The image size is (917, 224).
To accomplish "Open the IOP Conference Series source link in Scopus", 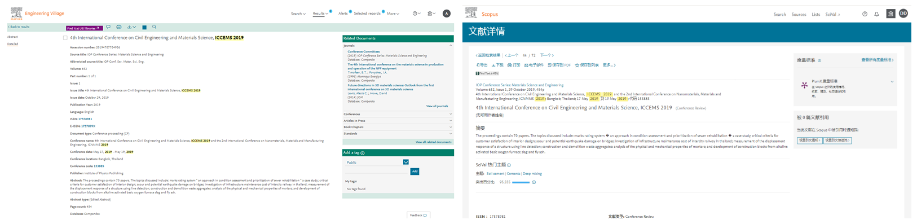I will (x=519, y=85).
